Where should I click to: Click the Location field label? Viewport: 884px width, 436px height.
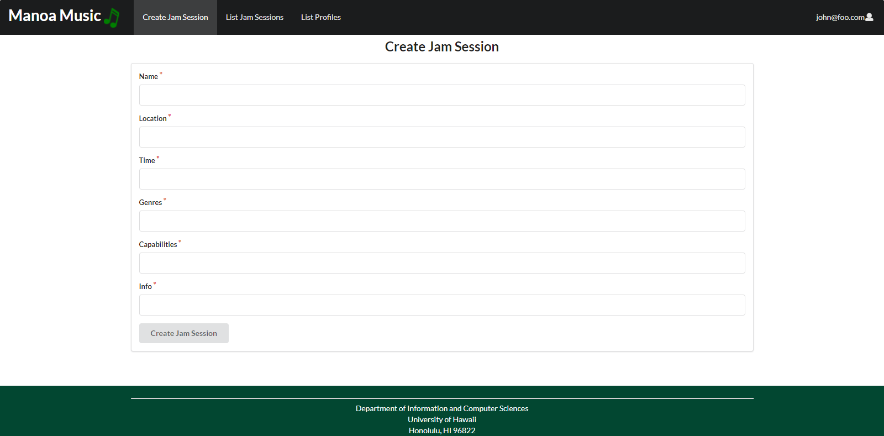click(x=153, y=118)
